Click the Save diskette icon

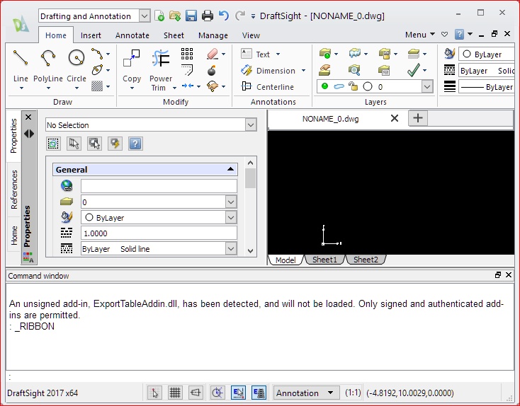191,16
